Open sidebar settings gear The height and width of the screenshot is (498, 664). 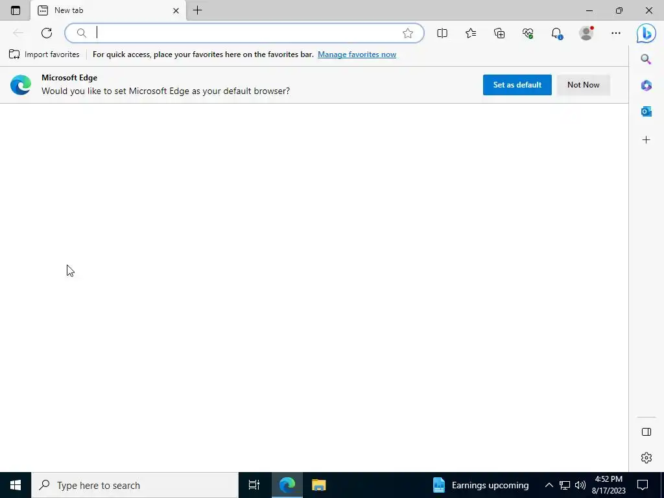pos(646,458)
